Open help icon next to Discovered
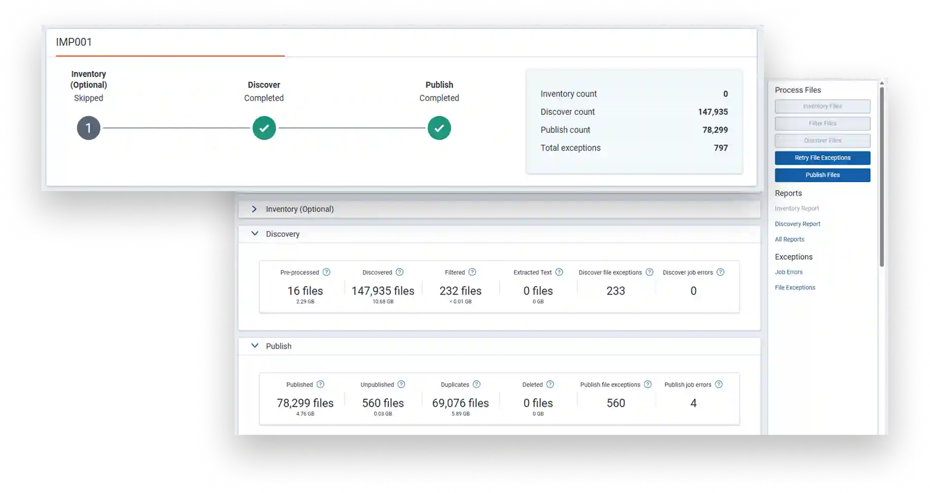Image resolution: width=930 pixels, height=493 pixels. [400, 272]
